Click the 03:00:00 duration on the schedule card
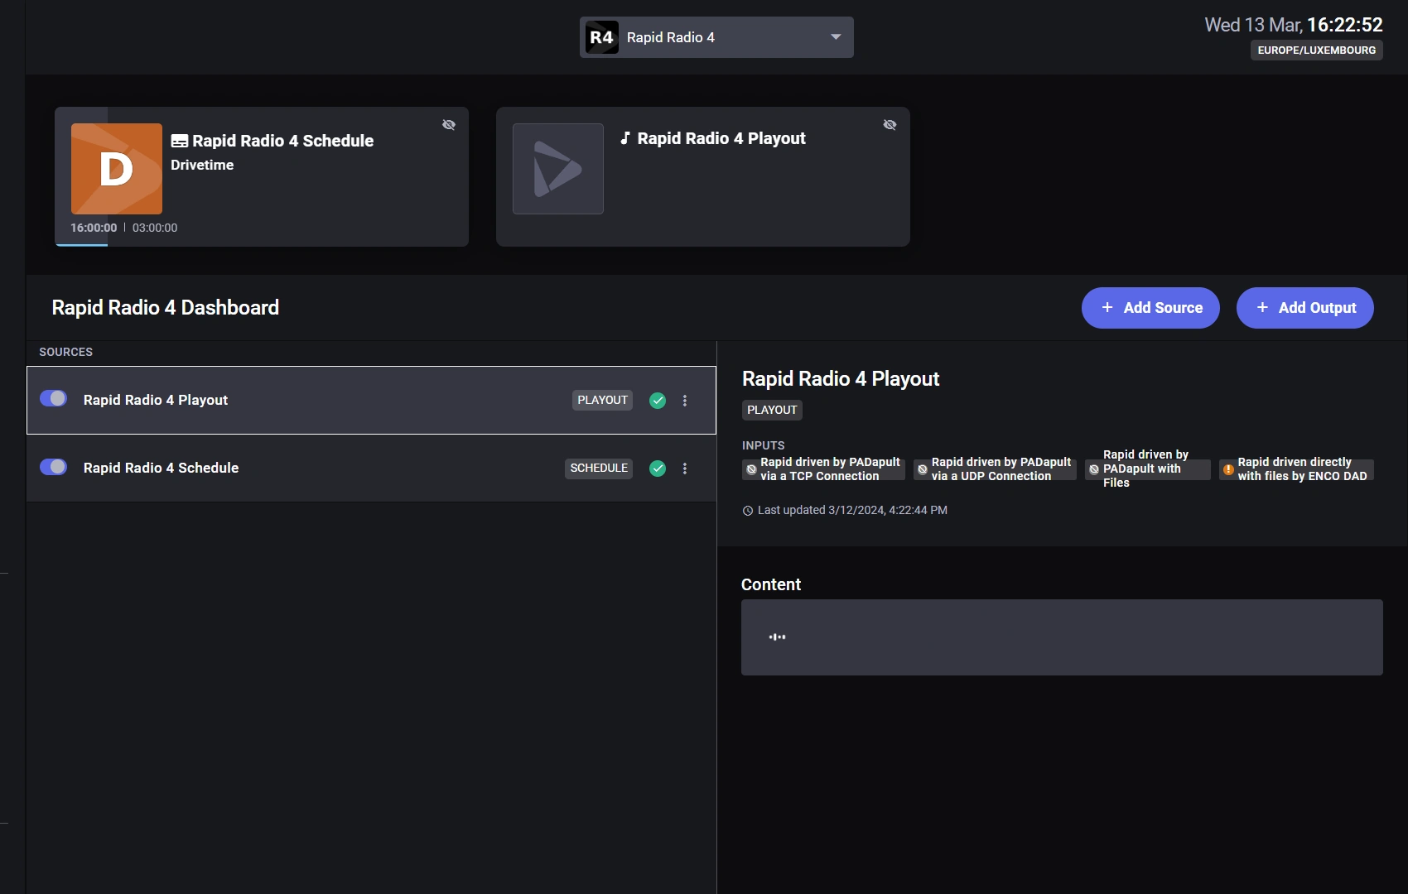The image size is (1408, 894). coord(155,228)
